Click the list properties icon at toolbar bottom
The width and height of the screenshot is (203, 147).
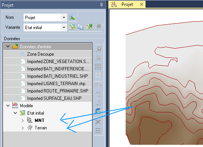tap(98, 130)
